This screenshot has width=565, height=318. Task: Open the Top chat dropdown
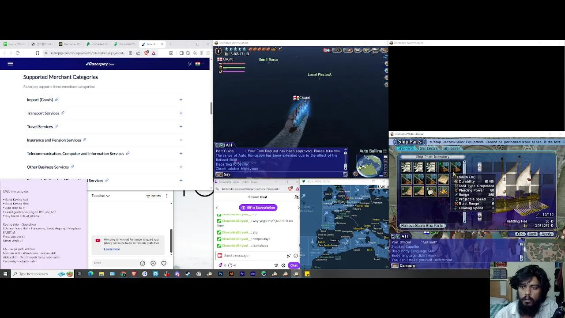[x=101, y=196]
